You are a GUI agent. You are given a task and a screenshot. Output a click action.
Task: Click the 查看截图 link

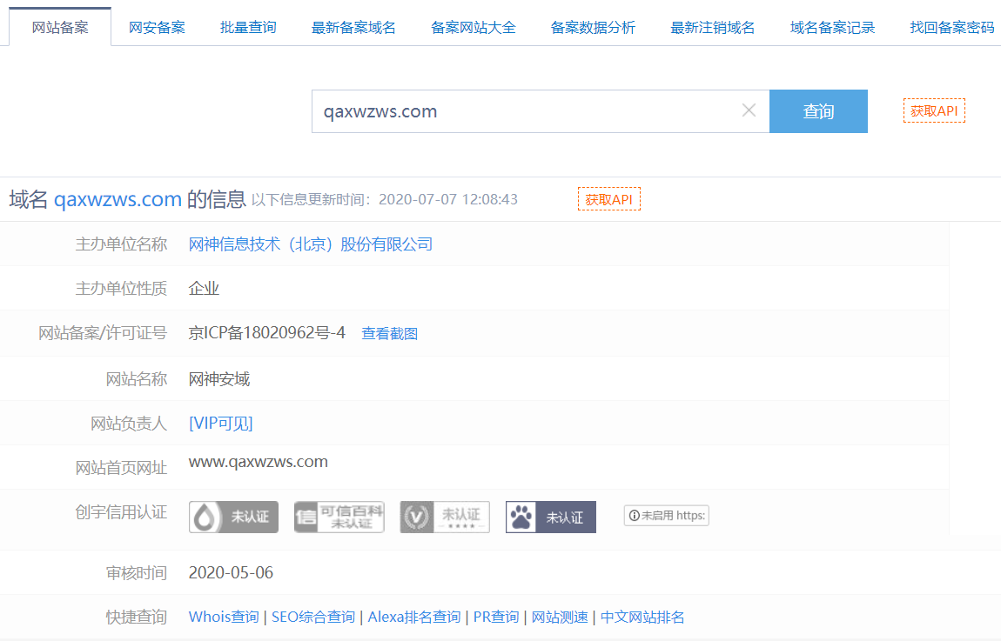[x=389, y=334]
